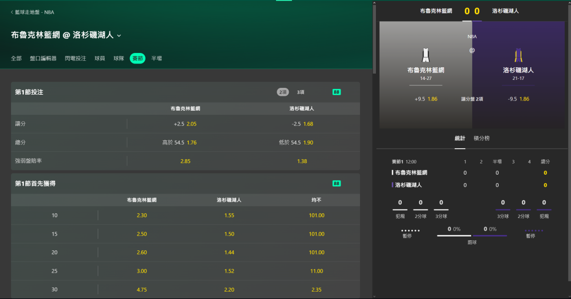Click the purple 暫停 timeout dots
The image size is (571, 299).
[534, 230]
